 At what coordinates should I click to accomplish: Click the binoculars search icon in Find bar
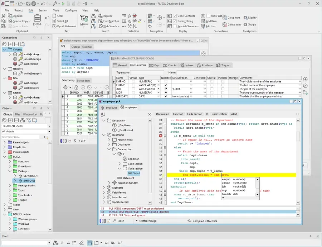55,243
